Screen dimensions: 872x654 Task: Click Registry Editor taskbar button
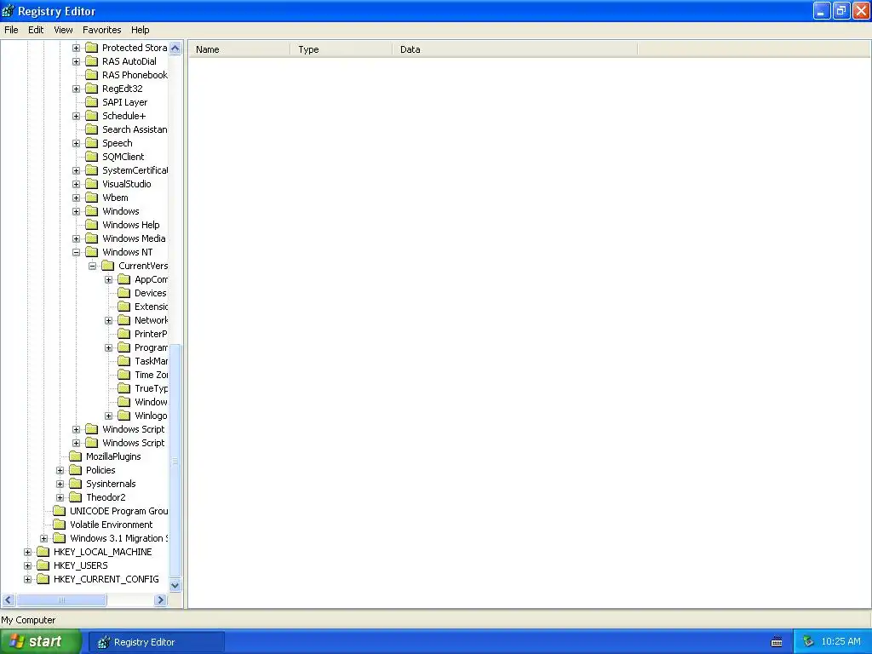[x=157, y=642]
